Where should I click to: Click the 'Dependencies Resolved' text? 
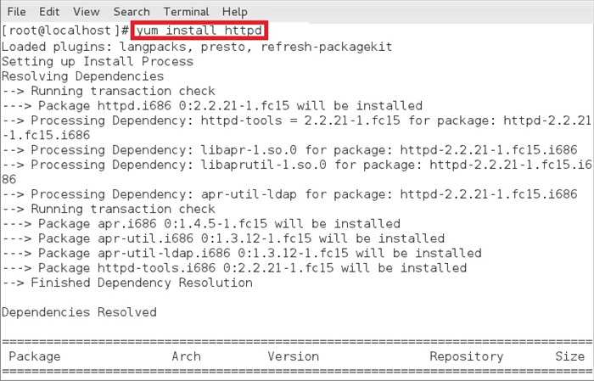click(x=79, y=312)
